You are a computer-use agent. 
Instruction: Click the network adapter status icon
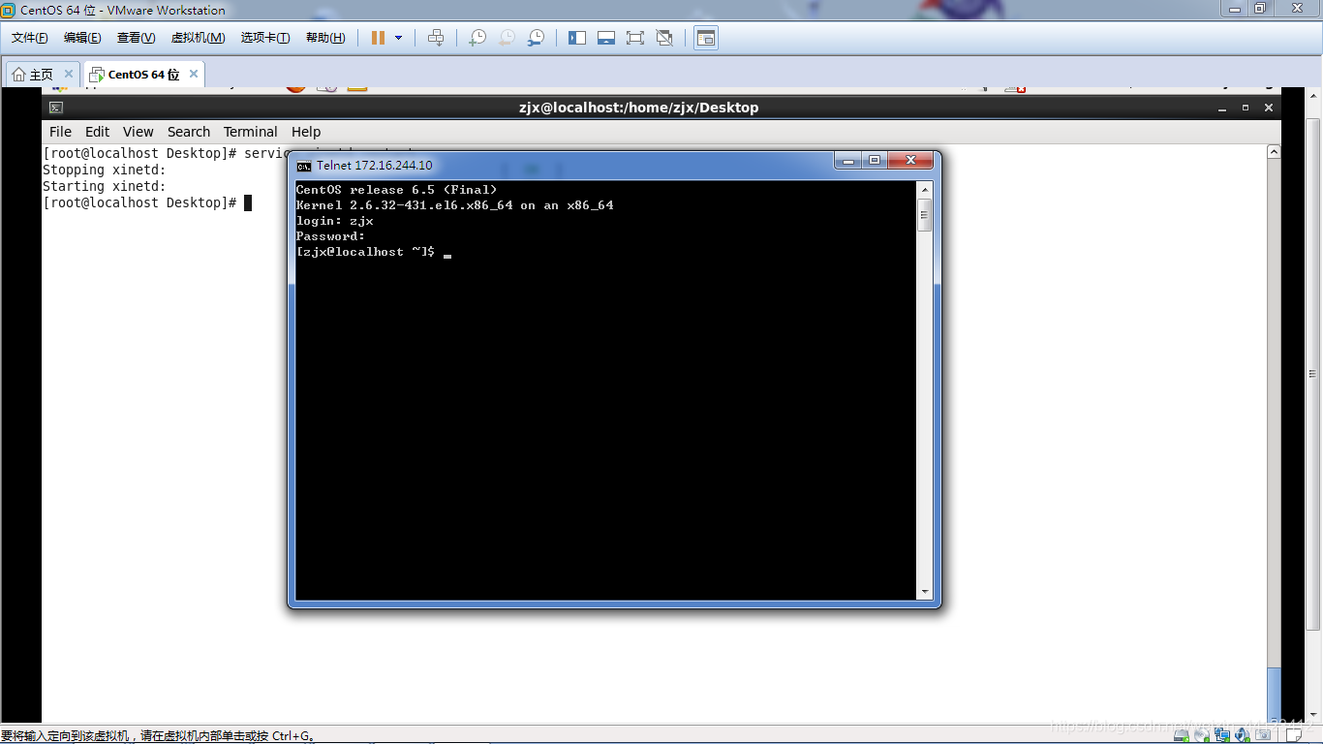[1222, 736]
